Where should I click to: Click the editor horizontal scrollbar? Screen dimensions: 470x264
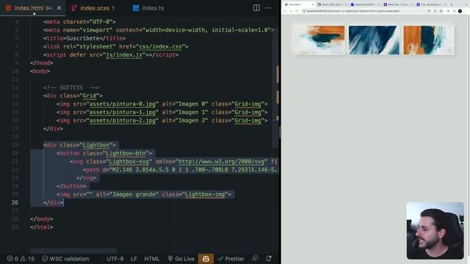tap(73, 250)
